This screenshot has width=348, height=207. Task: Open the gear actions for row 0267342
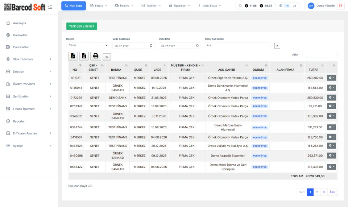(331, 106)
